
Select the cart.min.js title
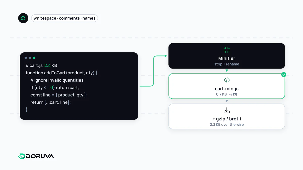227,89
